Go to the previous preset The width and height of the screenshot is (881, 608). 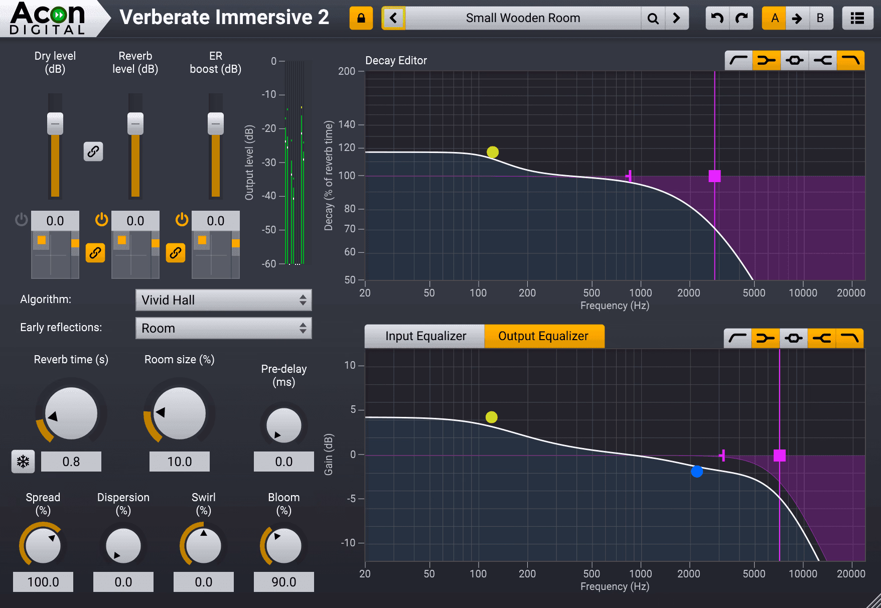[394, 19]
